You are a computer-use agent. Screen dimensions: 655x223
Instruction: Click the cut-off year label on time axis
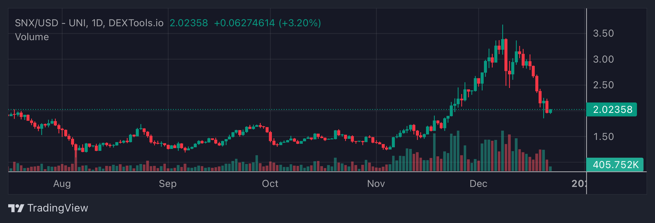click(579, 184)
